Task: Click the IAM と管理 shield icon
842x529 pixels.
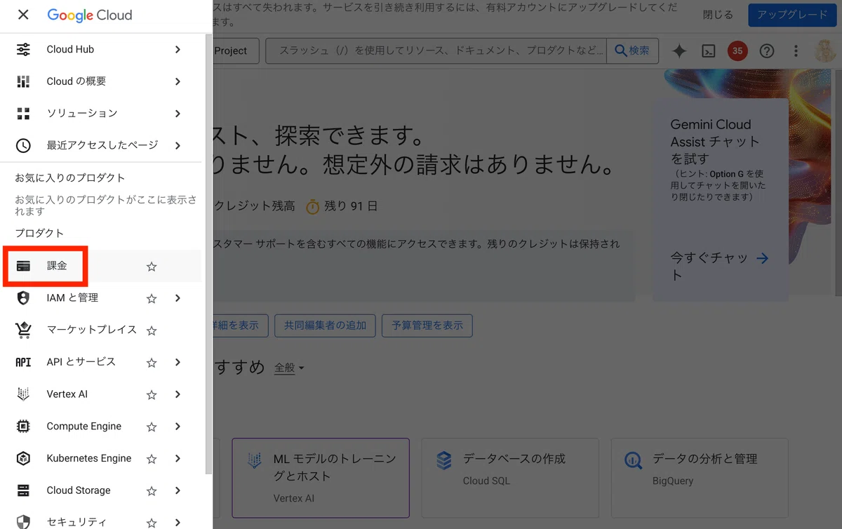Action: (x=23, y=298)
